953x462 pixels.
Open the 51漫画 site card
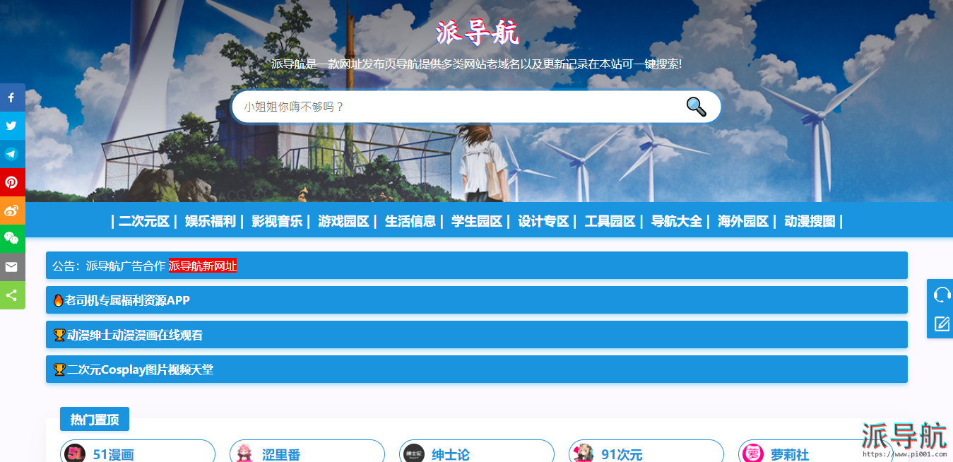138,452
